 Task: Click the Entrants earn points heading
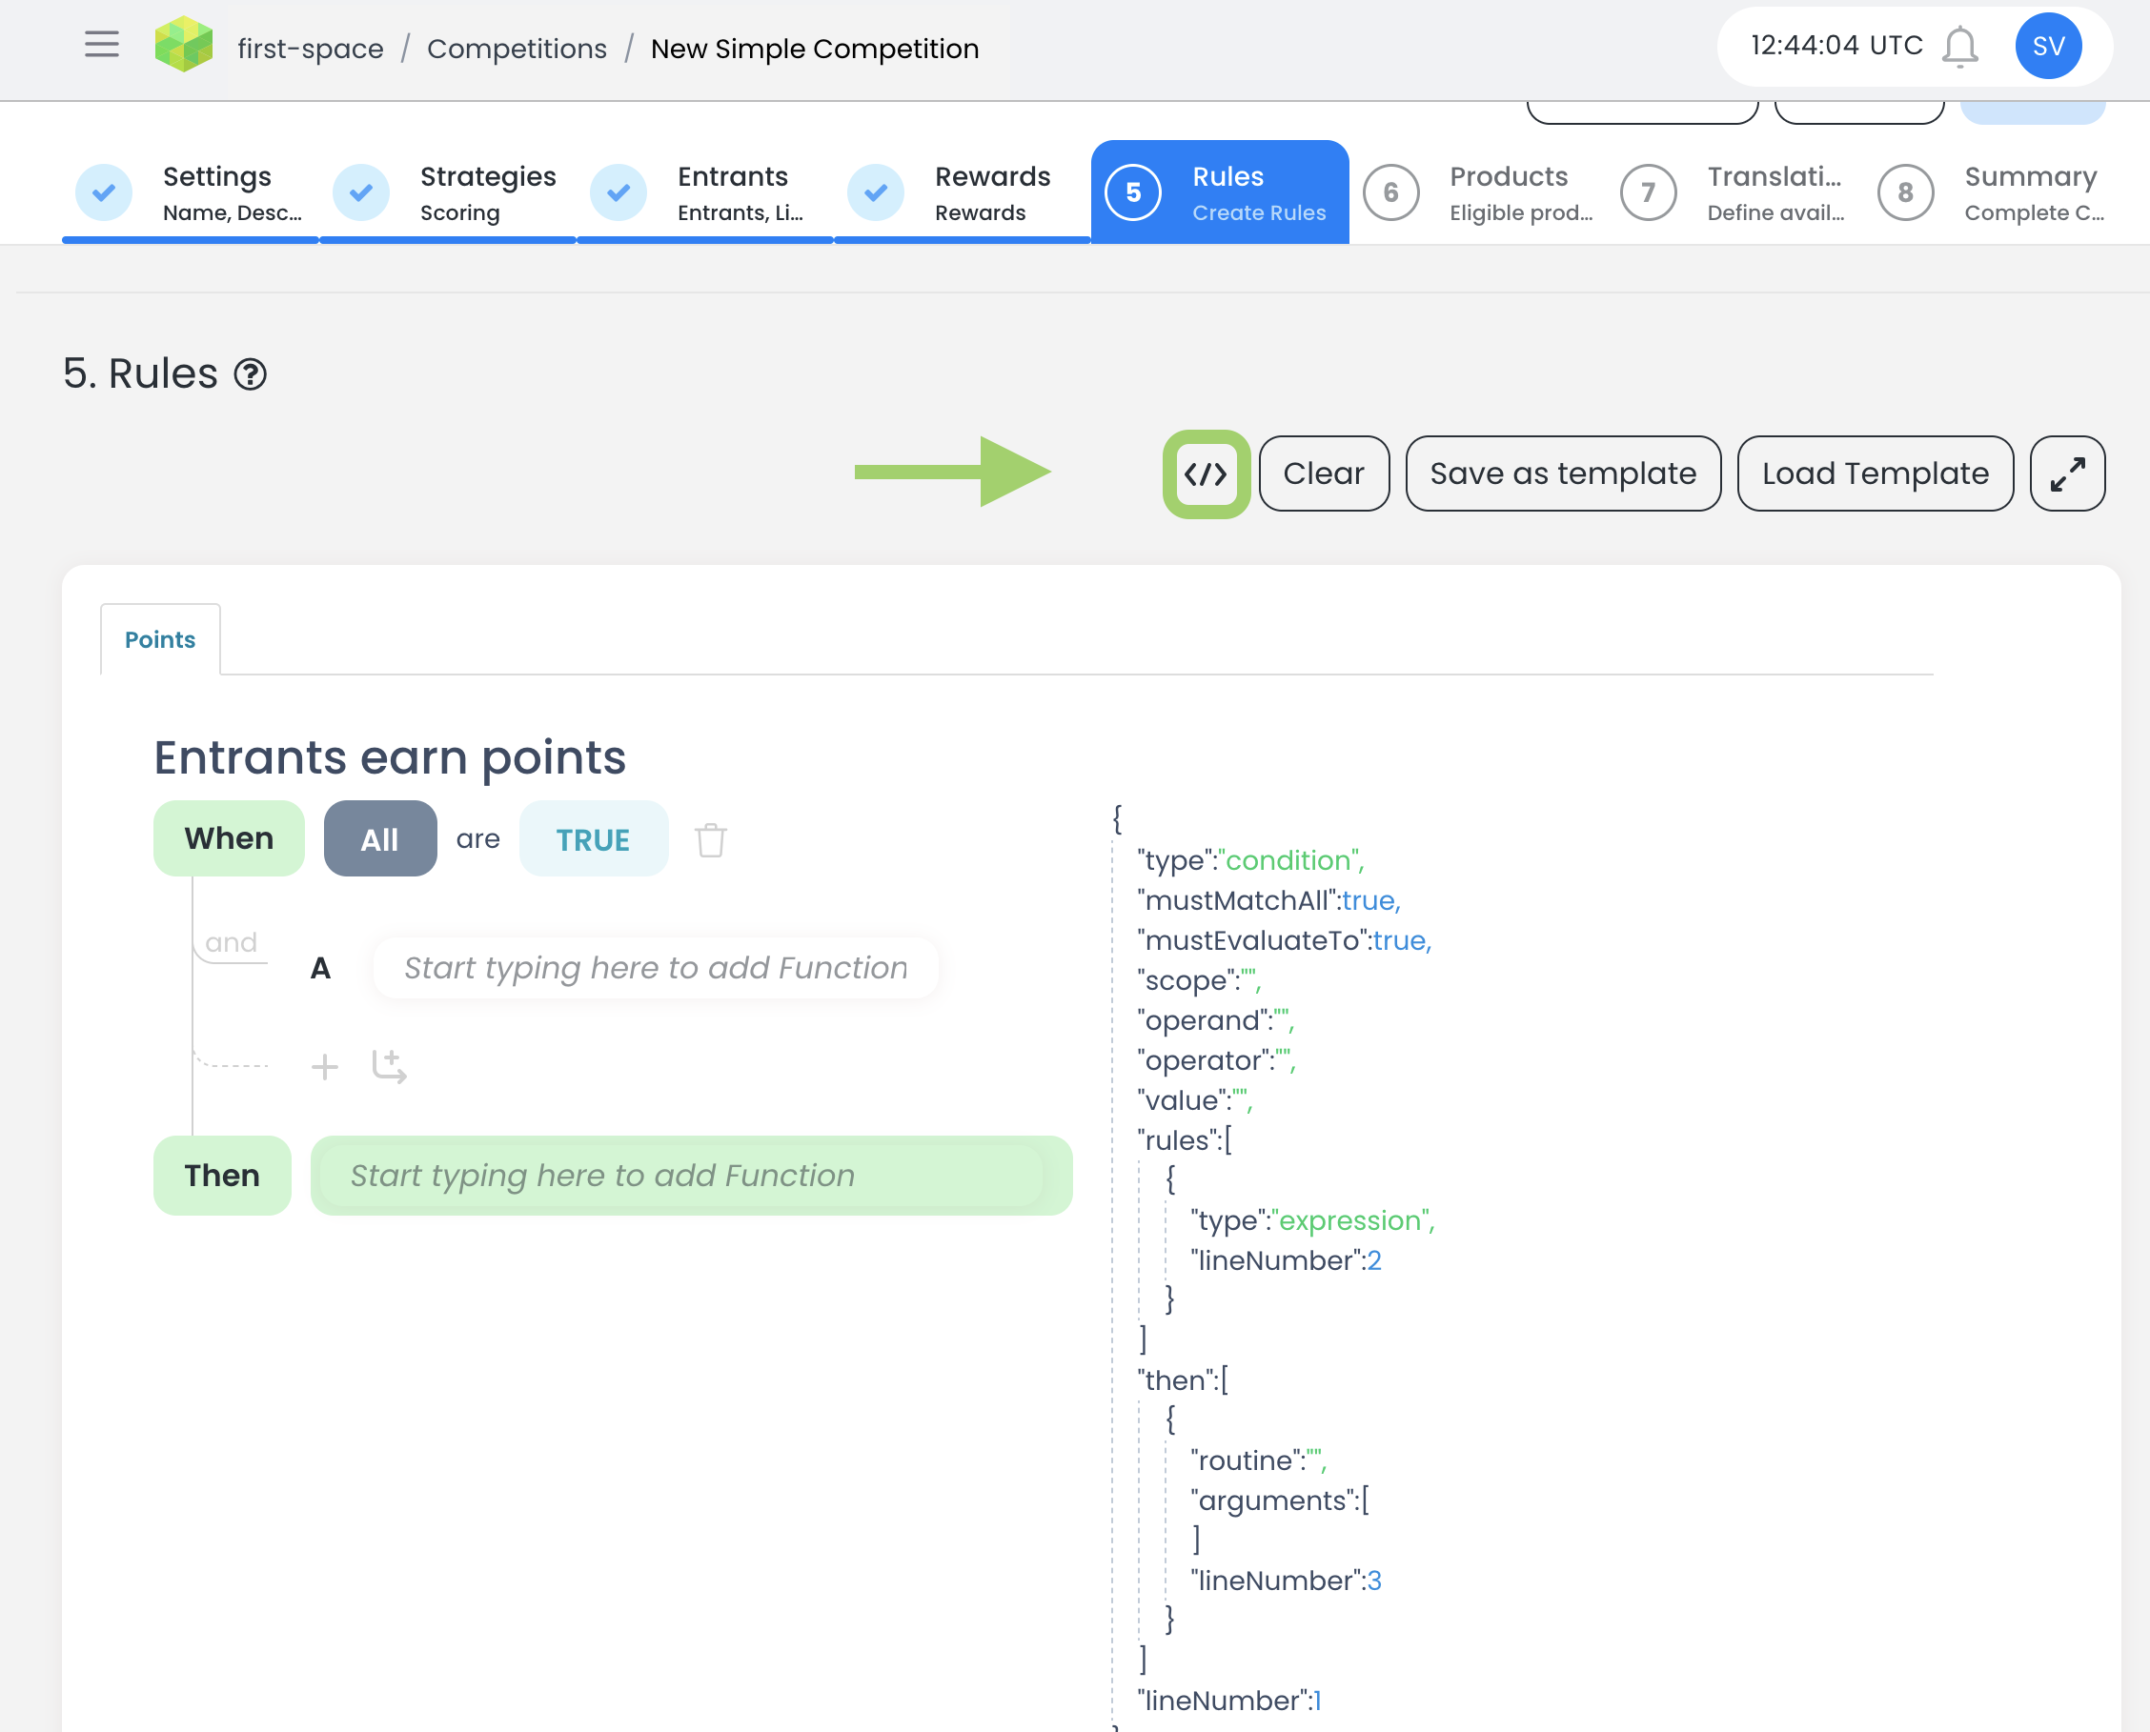coord(389,757)
